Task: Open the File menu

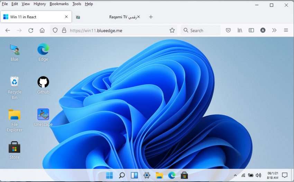Action: [x=5, y=4]
